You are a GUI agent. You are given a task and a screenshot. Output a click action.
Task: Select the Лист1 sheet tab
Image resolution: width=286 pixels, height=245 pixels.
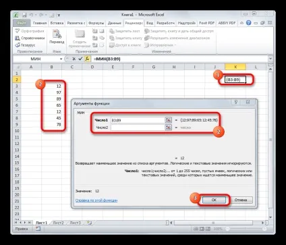pos(42,223)
